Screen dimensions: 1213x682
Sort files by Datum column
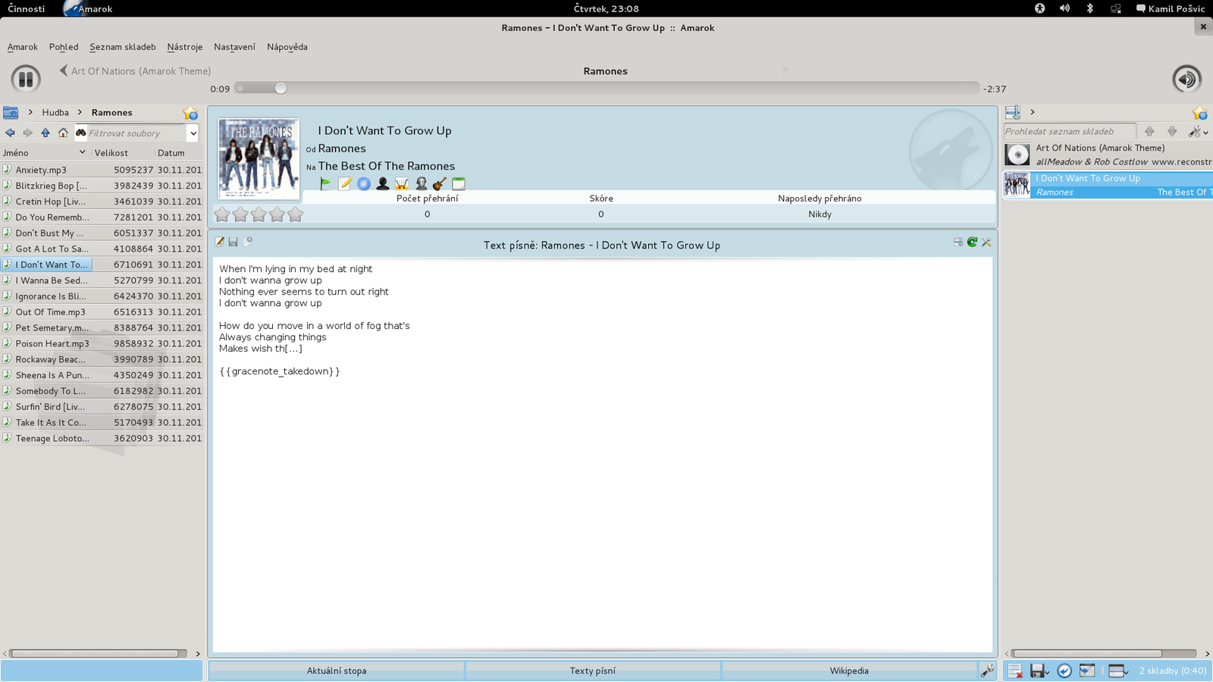[x=179, y=152]
